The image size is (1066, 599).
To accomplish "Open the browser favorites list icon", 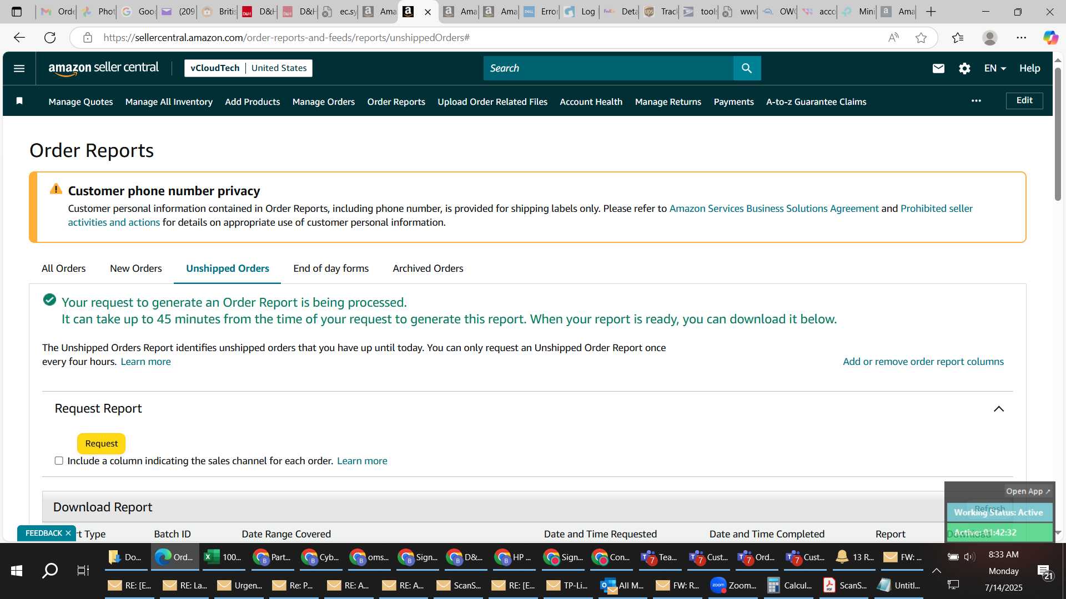I will pos(958,38).
